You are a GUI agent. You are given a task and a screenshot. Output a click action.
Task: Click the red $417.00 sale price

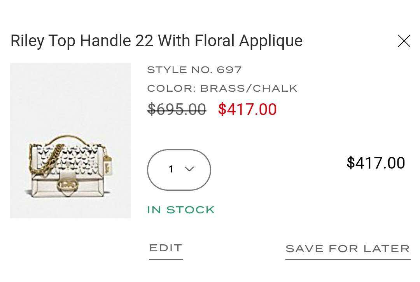point(247,109)
